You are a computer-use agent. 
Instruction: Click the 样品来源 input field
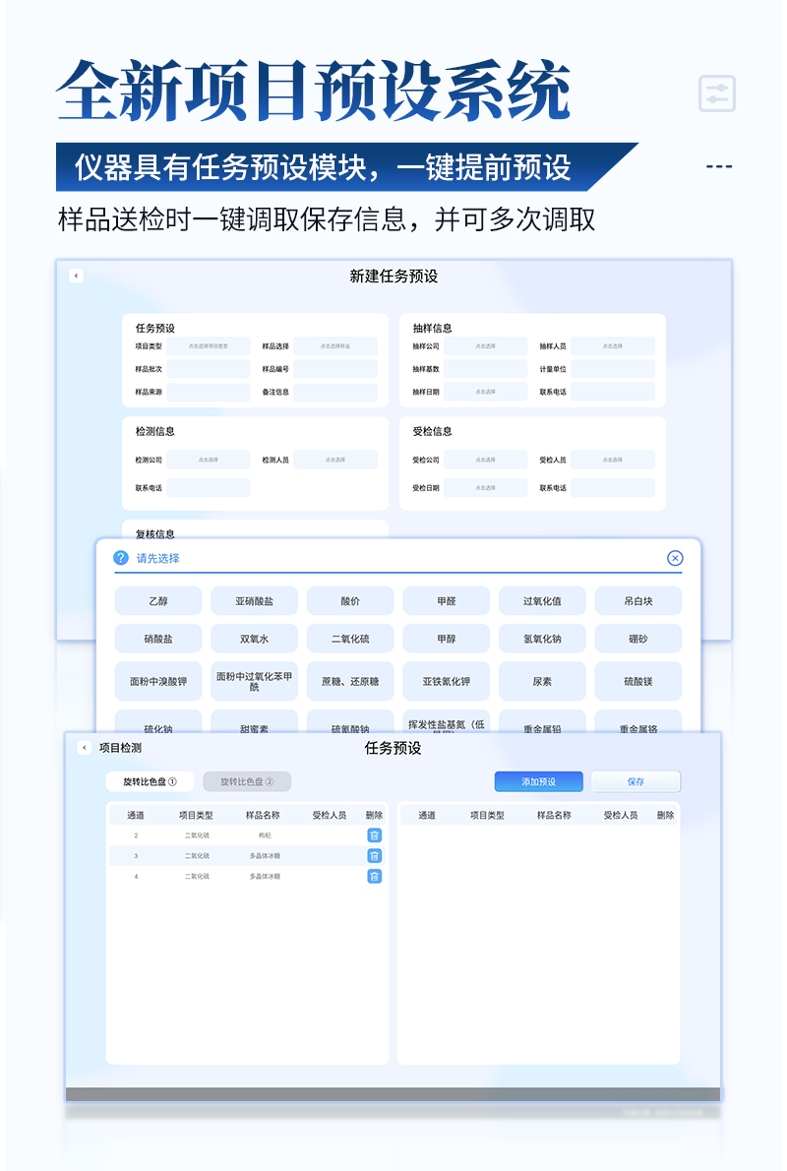(x=209, y=392)
